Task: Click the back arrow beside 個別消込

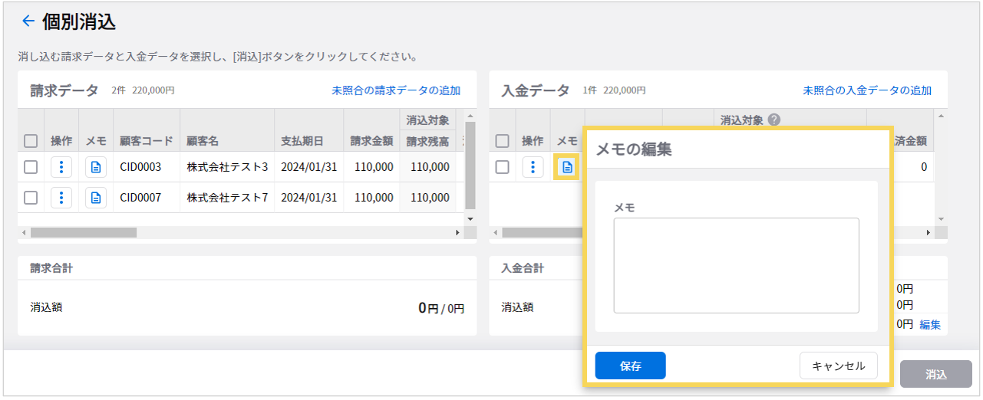Action: (x=28, y=21)
